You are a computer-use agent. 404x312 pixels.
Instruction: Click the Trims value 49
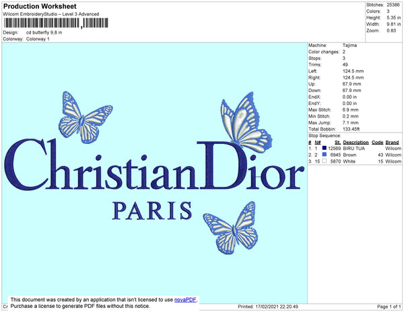pyautogui.click(x=345, y=65)
